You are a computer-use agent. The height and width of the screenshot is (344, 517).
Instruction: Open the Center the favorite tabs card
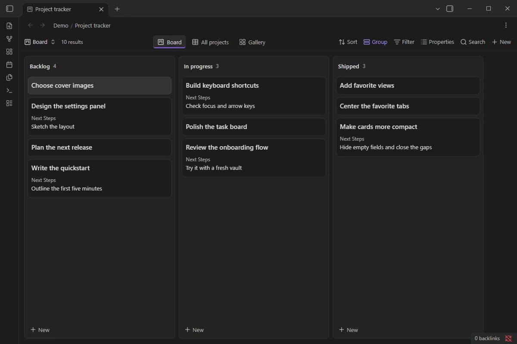click(x=408, y=106)
